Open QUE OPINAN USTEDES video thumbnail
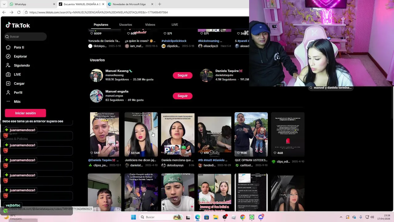 [251, 134]
